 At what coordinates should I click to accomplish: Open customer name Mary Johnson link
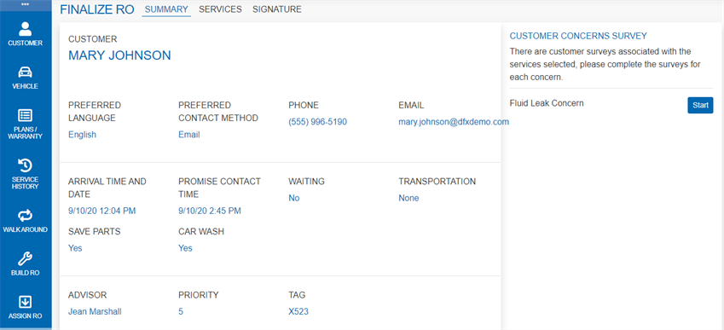(119, 55)
